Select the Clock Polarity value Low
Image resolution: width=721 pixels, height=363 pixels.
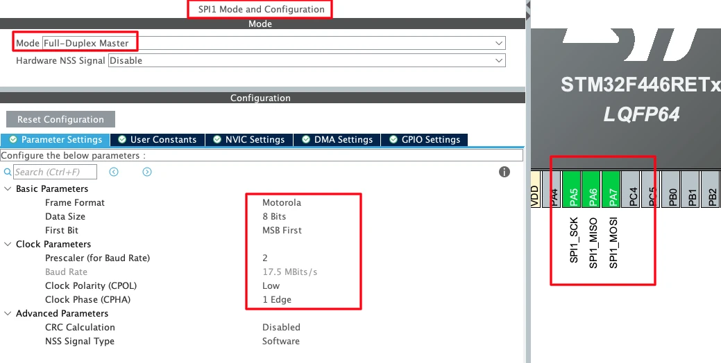271,285
